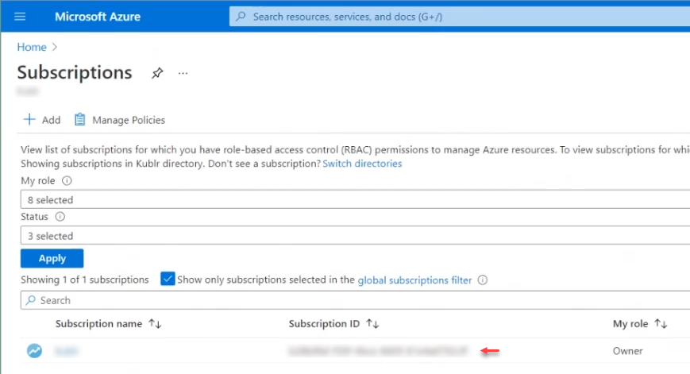Open Manage Policies
Screen dimensions: 690x374
point(129,120)
